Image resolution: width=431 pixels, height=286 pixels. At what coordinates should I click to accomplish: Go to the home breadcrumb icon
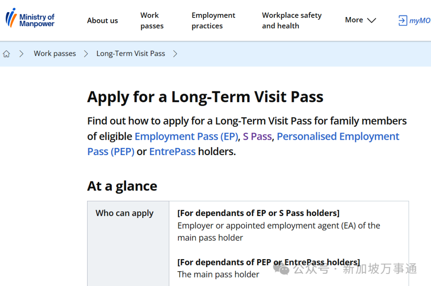pyautogui.click(x=6, y=54)
